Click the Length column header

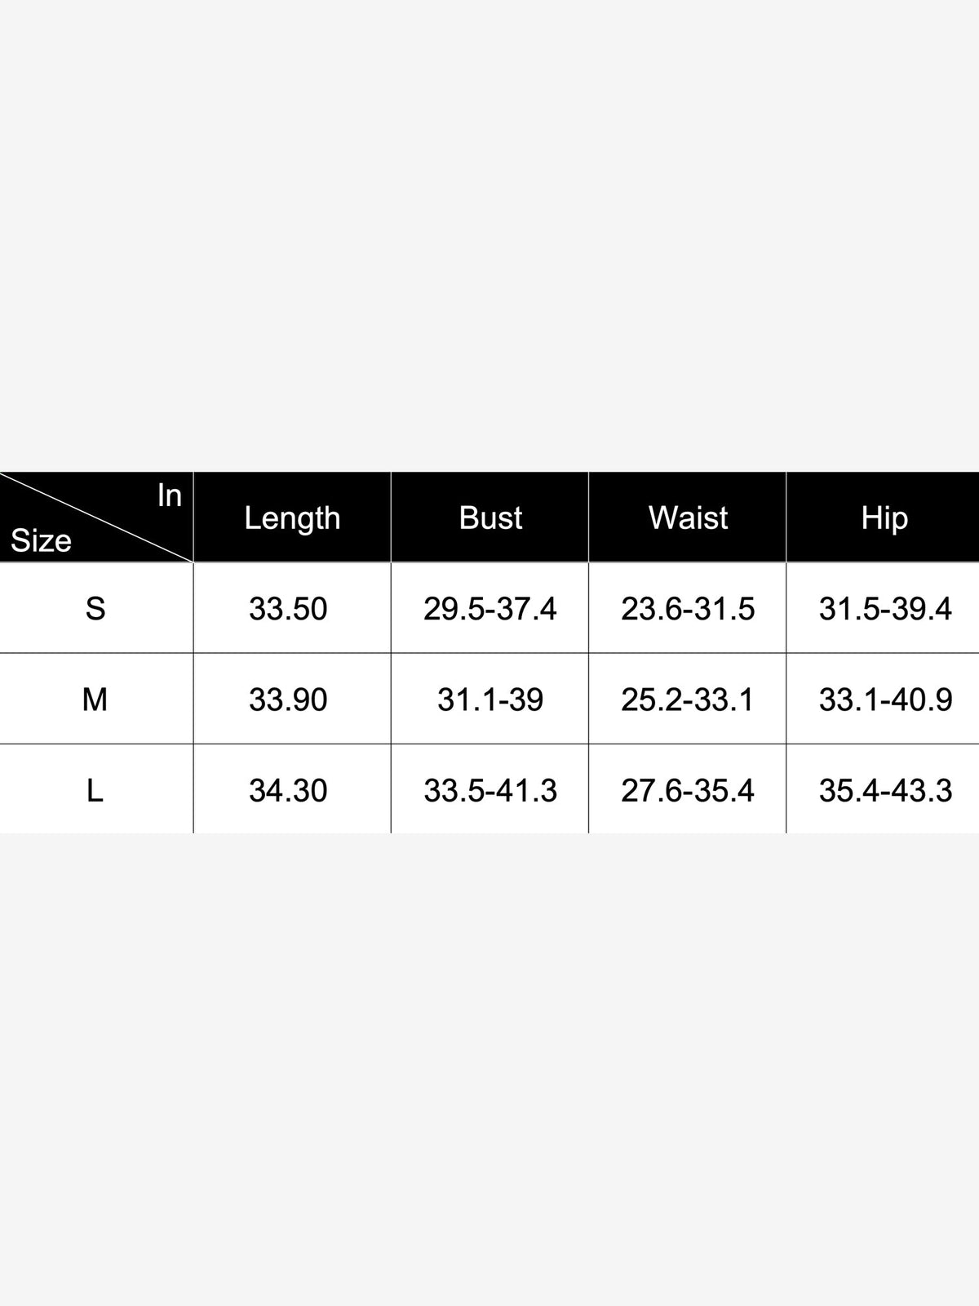tap(292, 518)
